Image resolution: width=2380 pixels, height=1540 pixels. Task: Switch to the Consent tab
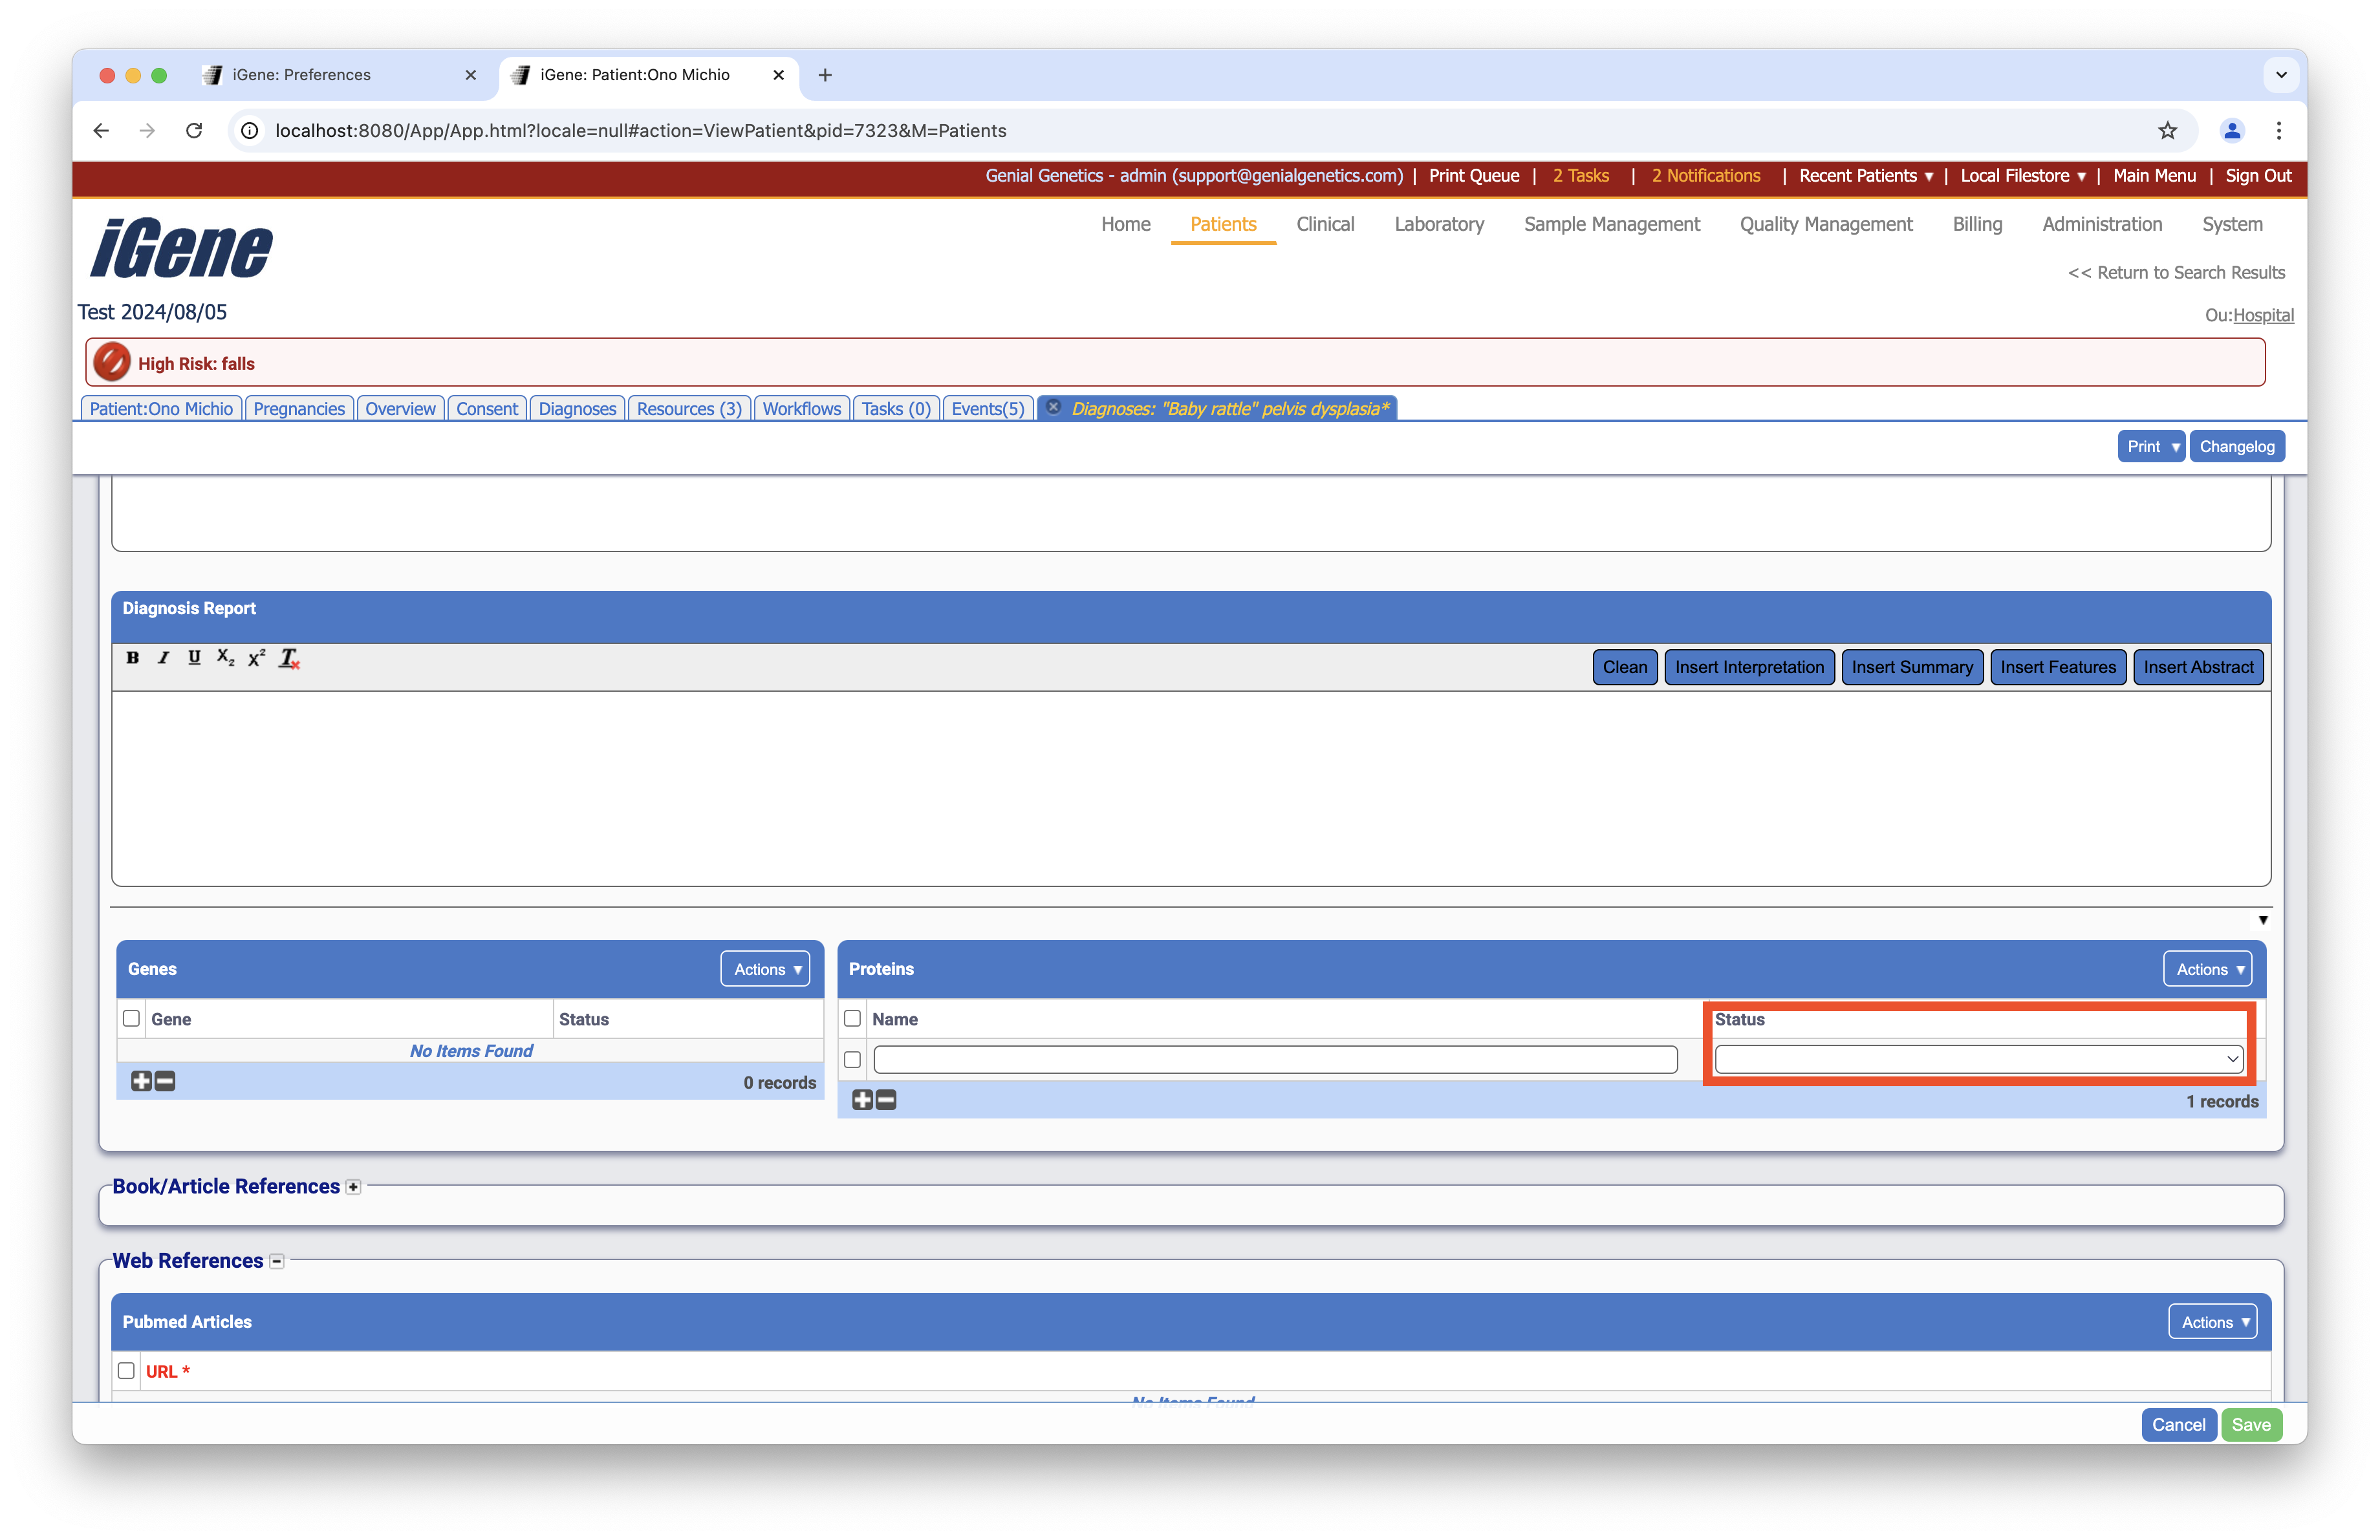487,409
